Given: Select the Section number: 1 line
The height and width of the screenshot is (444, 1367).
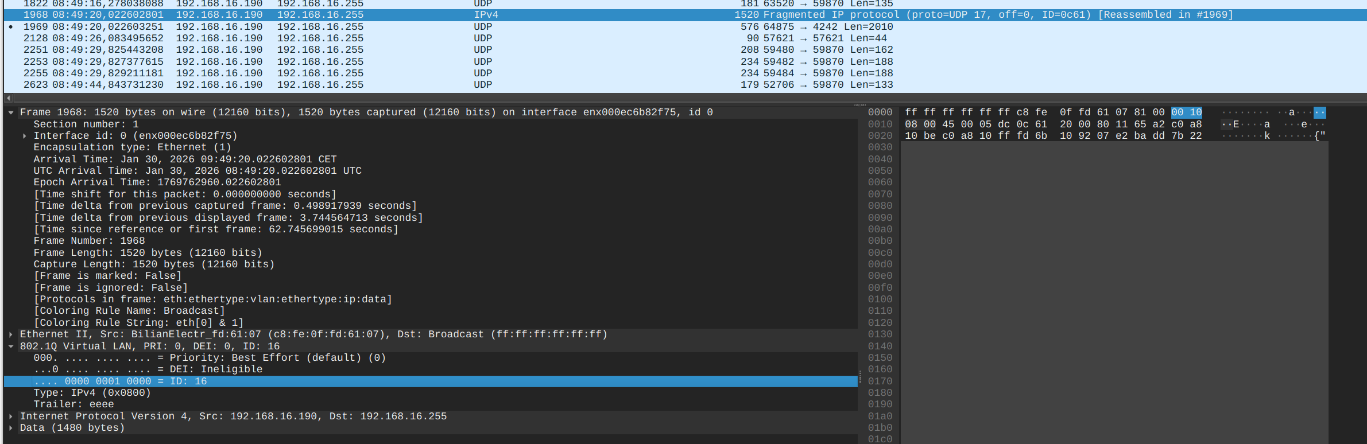Looking at the screenshot, I should pyautogui.click(x=86, y=124).
